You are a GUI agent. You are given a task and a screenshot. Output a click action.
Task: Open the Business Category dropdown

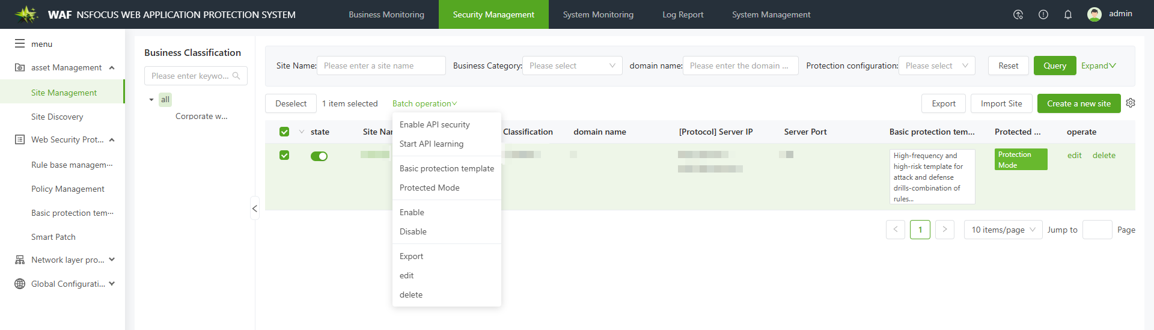tap(572, 66)
